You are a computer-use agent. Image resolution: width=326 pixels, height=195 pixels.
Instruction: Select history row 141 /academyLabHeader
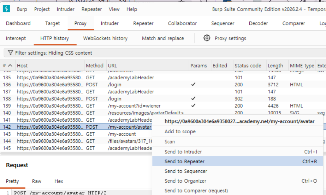76,120
